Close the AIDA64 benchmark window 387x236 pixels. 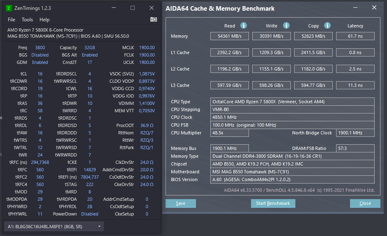[374, 8]
